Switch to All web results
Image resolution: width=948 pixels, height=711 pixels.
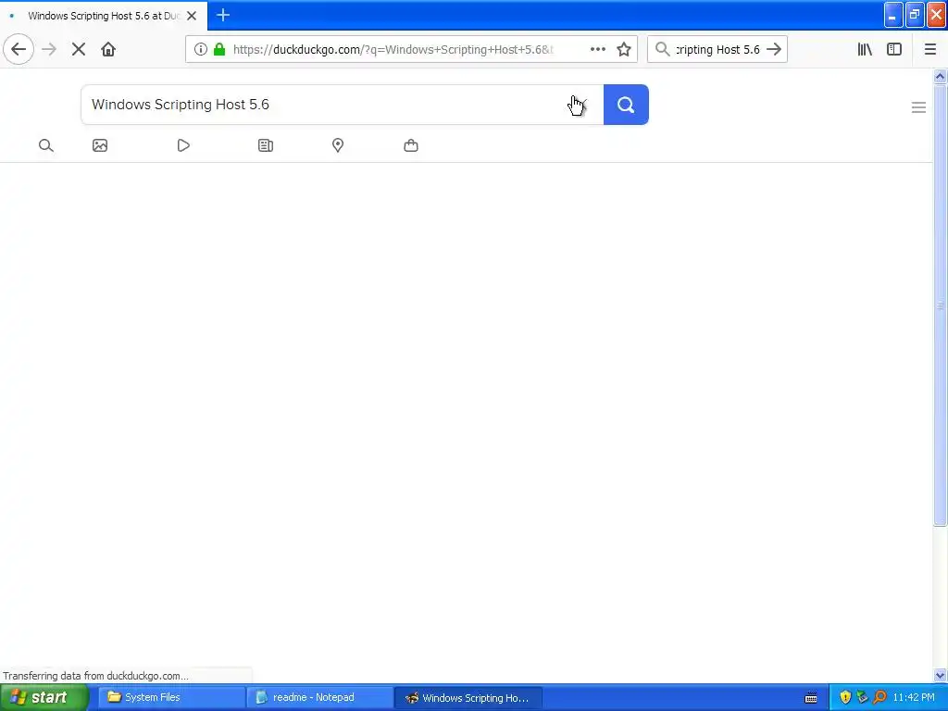(x=46, y=145)
